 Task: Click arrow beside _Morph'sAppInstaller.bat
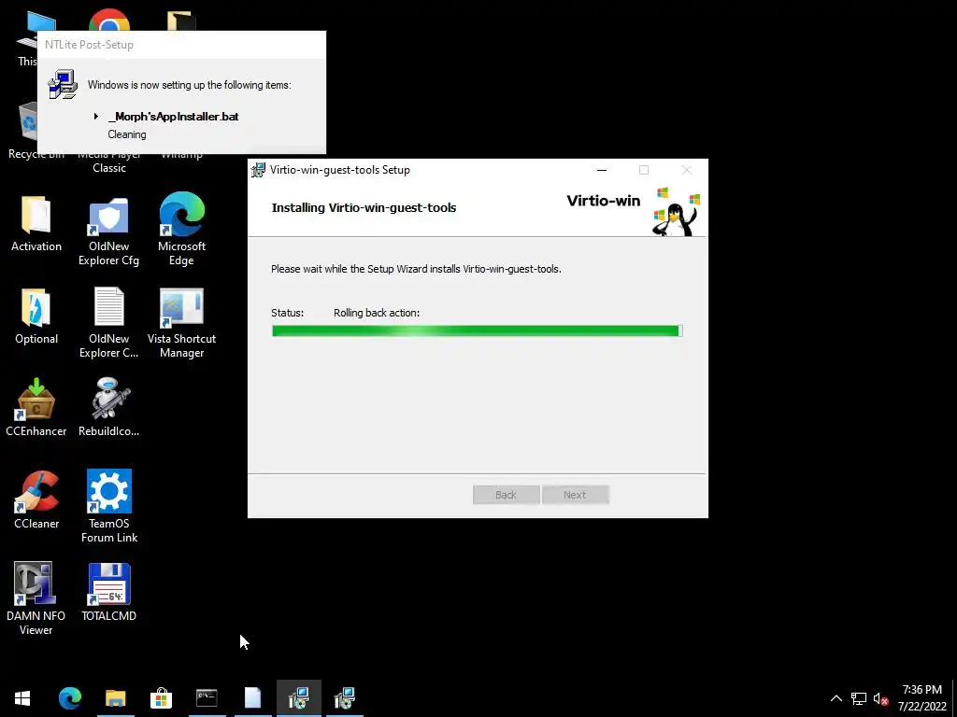click(96, 116)
